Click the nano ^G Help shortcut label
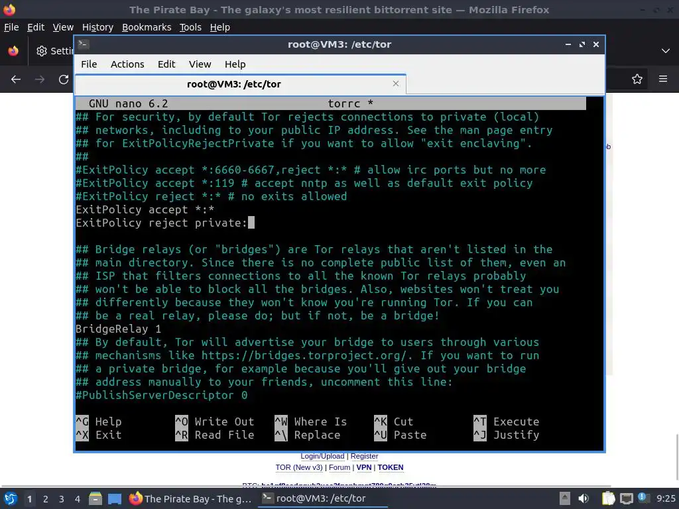This screenshot has width=679, height=509. 99,422
